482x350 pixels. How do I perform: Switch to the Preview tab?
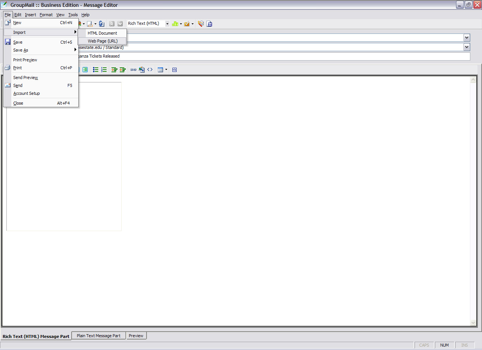point(136,336)
